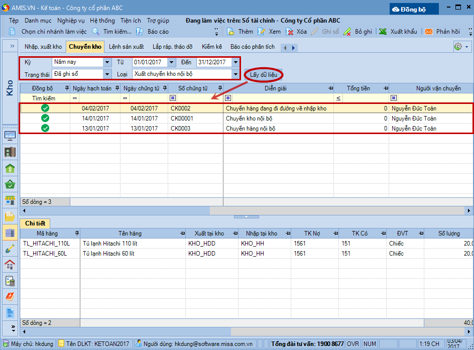Click the Từ start date field
The width and height of the screenshot is (474, 350).
click(x=150, y=62)
